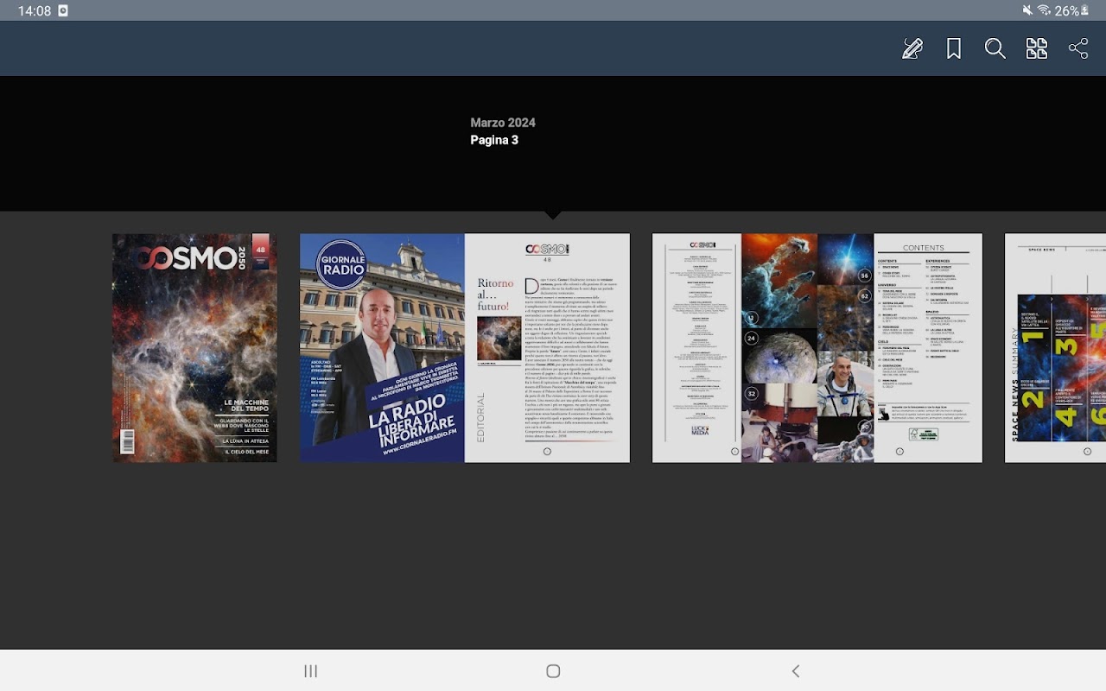Tap the Wi-Fi status icon

(1044, 10)
